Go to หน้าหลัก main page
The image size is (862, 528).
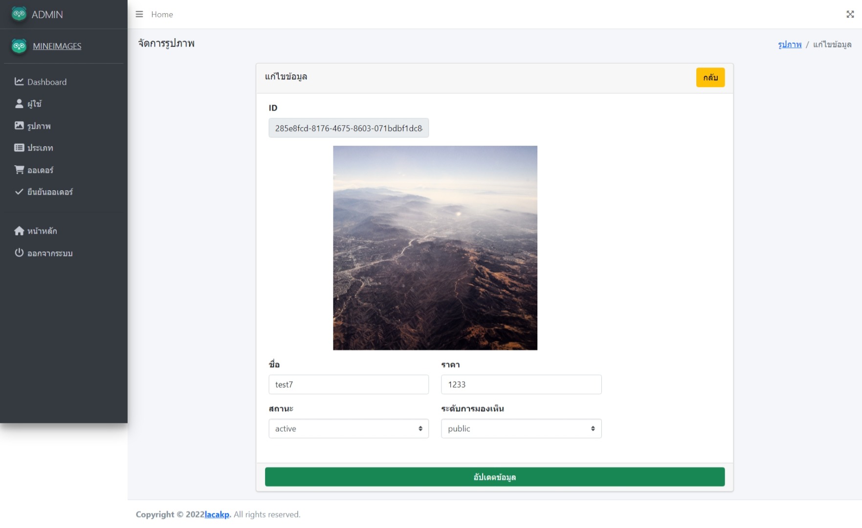[x=64, y=231]
